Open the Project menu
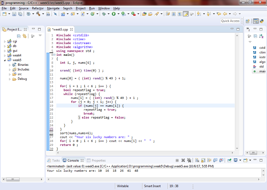This screenshot has width=267, height=190. point(80,8)
